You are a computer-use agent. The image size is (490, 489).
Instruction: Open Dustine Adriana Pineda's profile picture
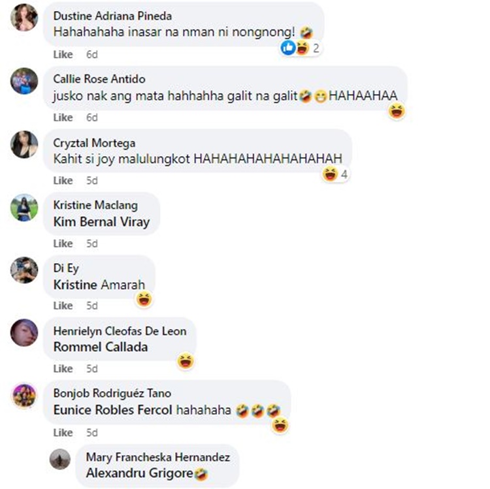[24, 18]
